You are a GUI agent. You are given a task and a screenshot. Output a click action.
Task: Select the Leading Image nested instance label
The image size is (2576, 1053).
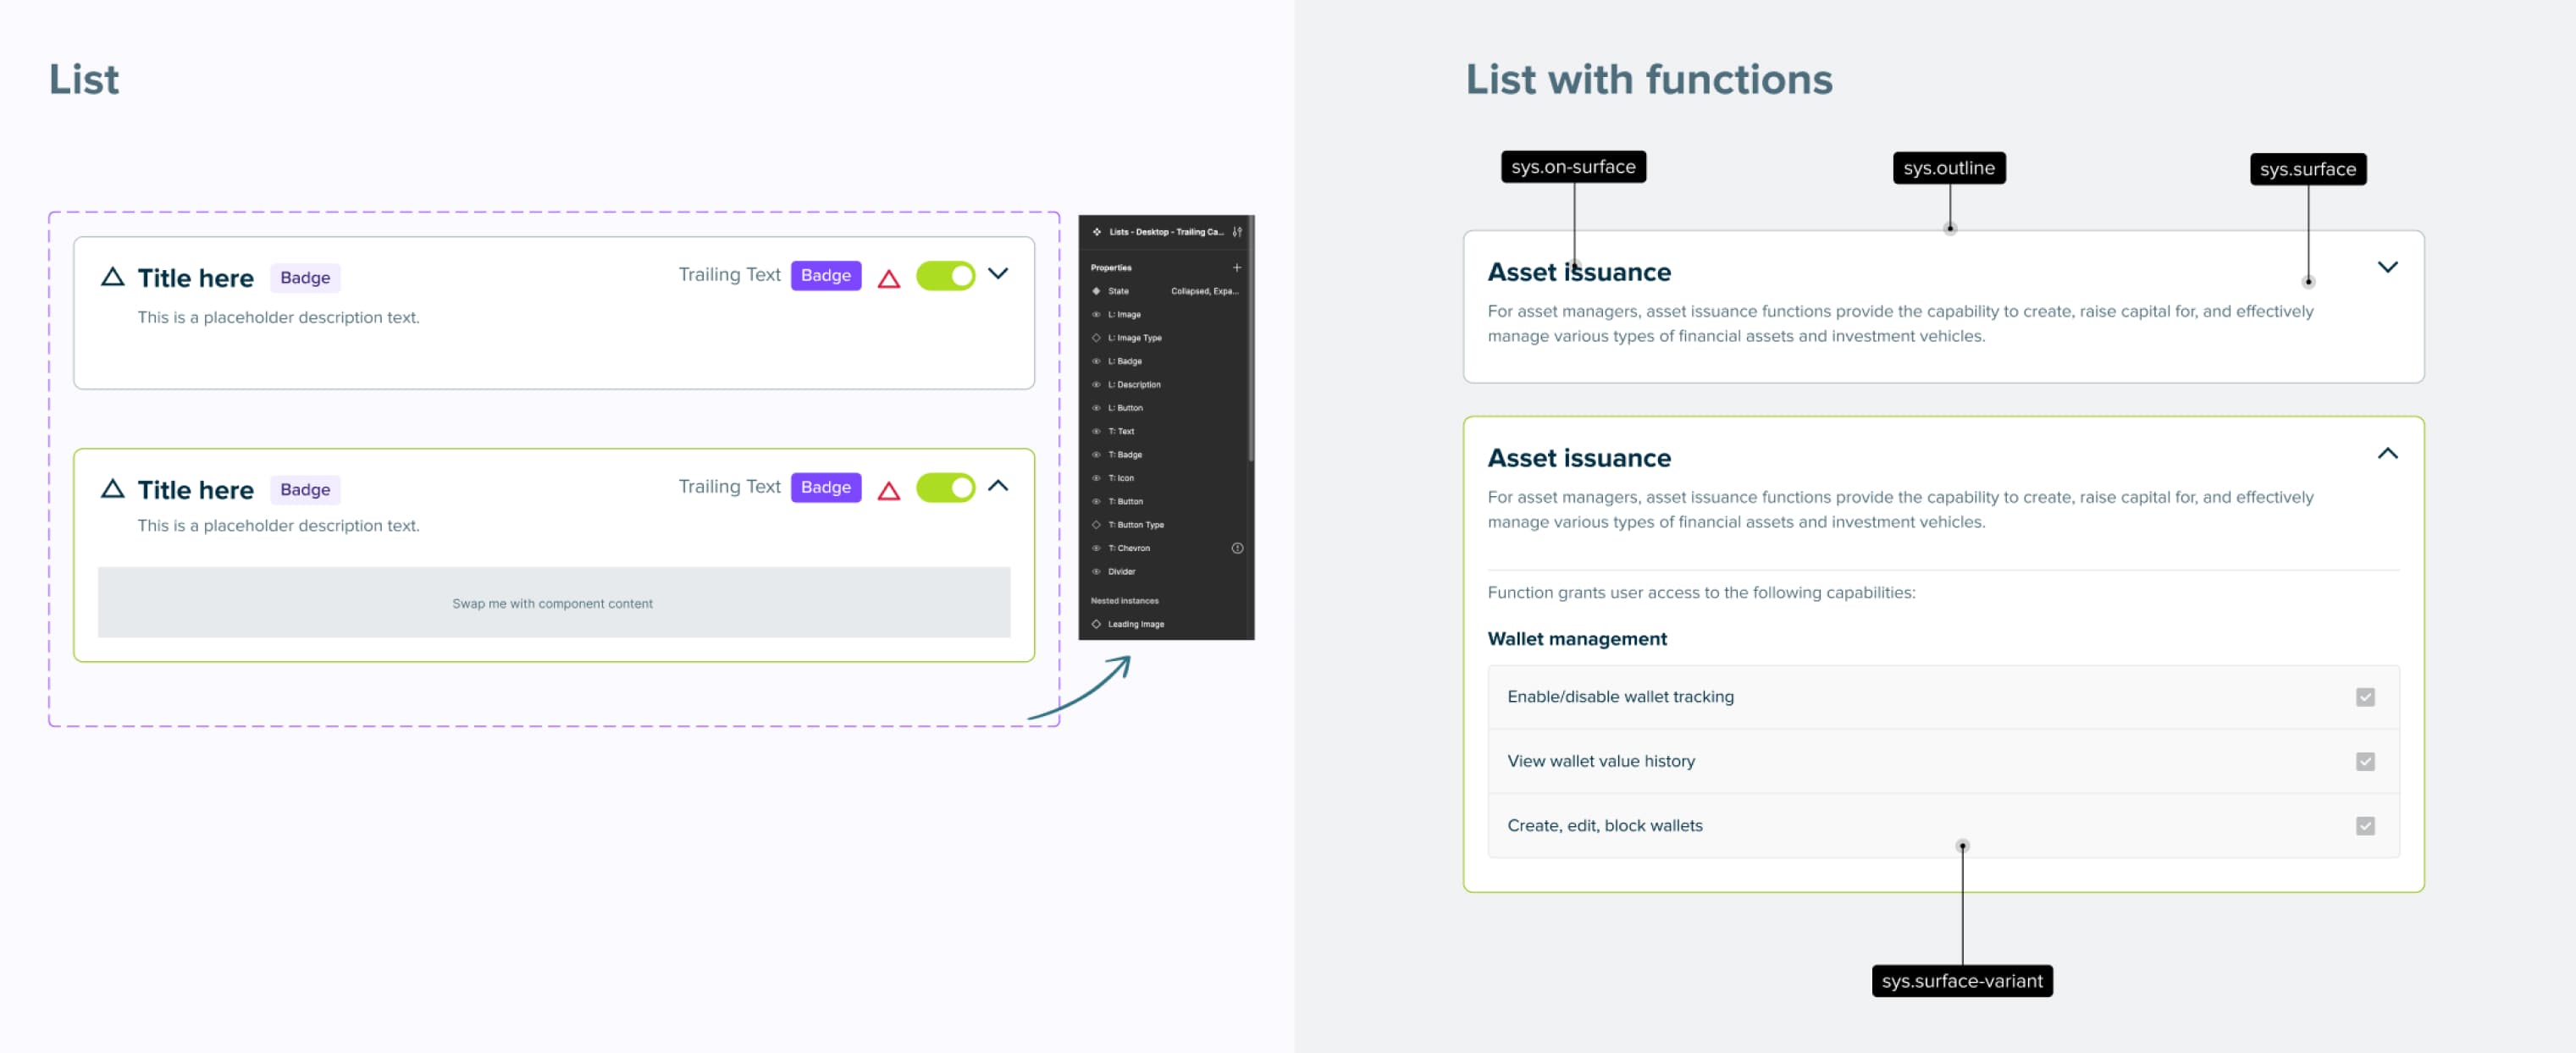tap(1136, 624)
